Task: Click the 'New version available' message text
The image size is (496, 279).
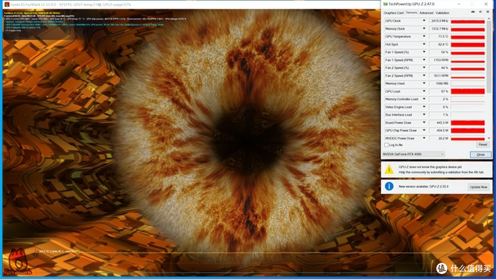Action: pyautogui.click(x=423, y=187)
